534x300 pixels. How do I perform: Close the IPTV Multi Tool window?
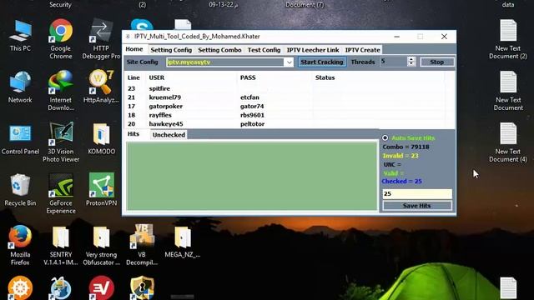tap(444, 37)
